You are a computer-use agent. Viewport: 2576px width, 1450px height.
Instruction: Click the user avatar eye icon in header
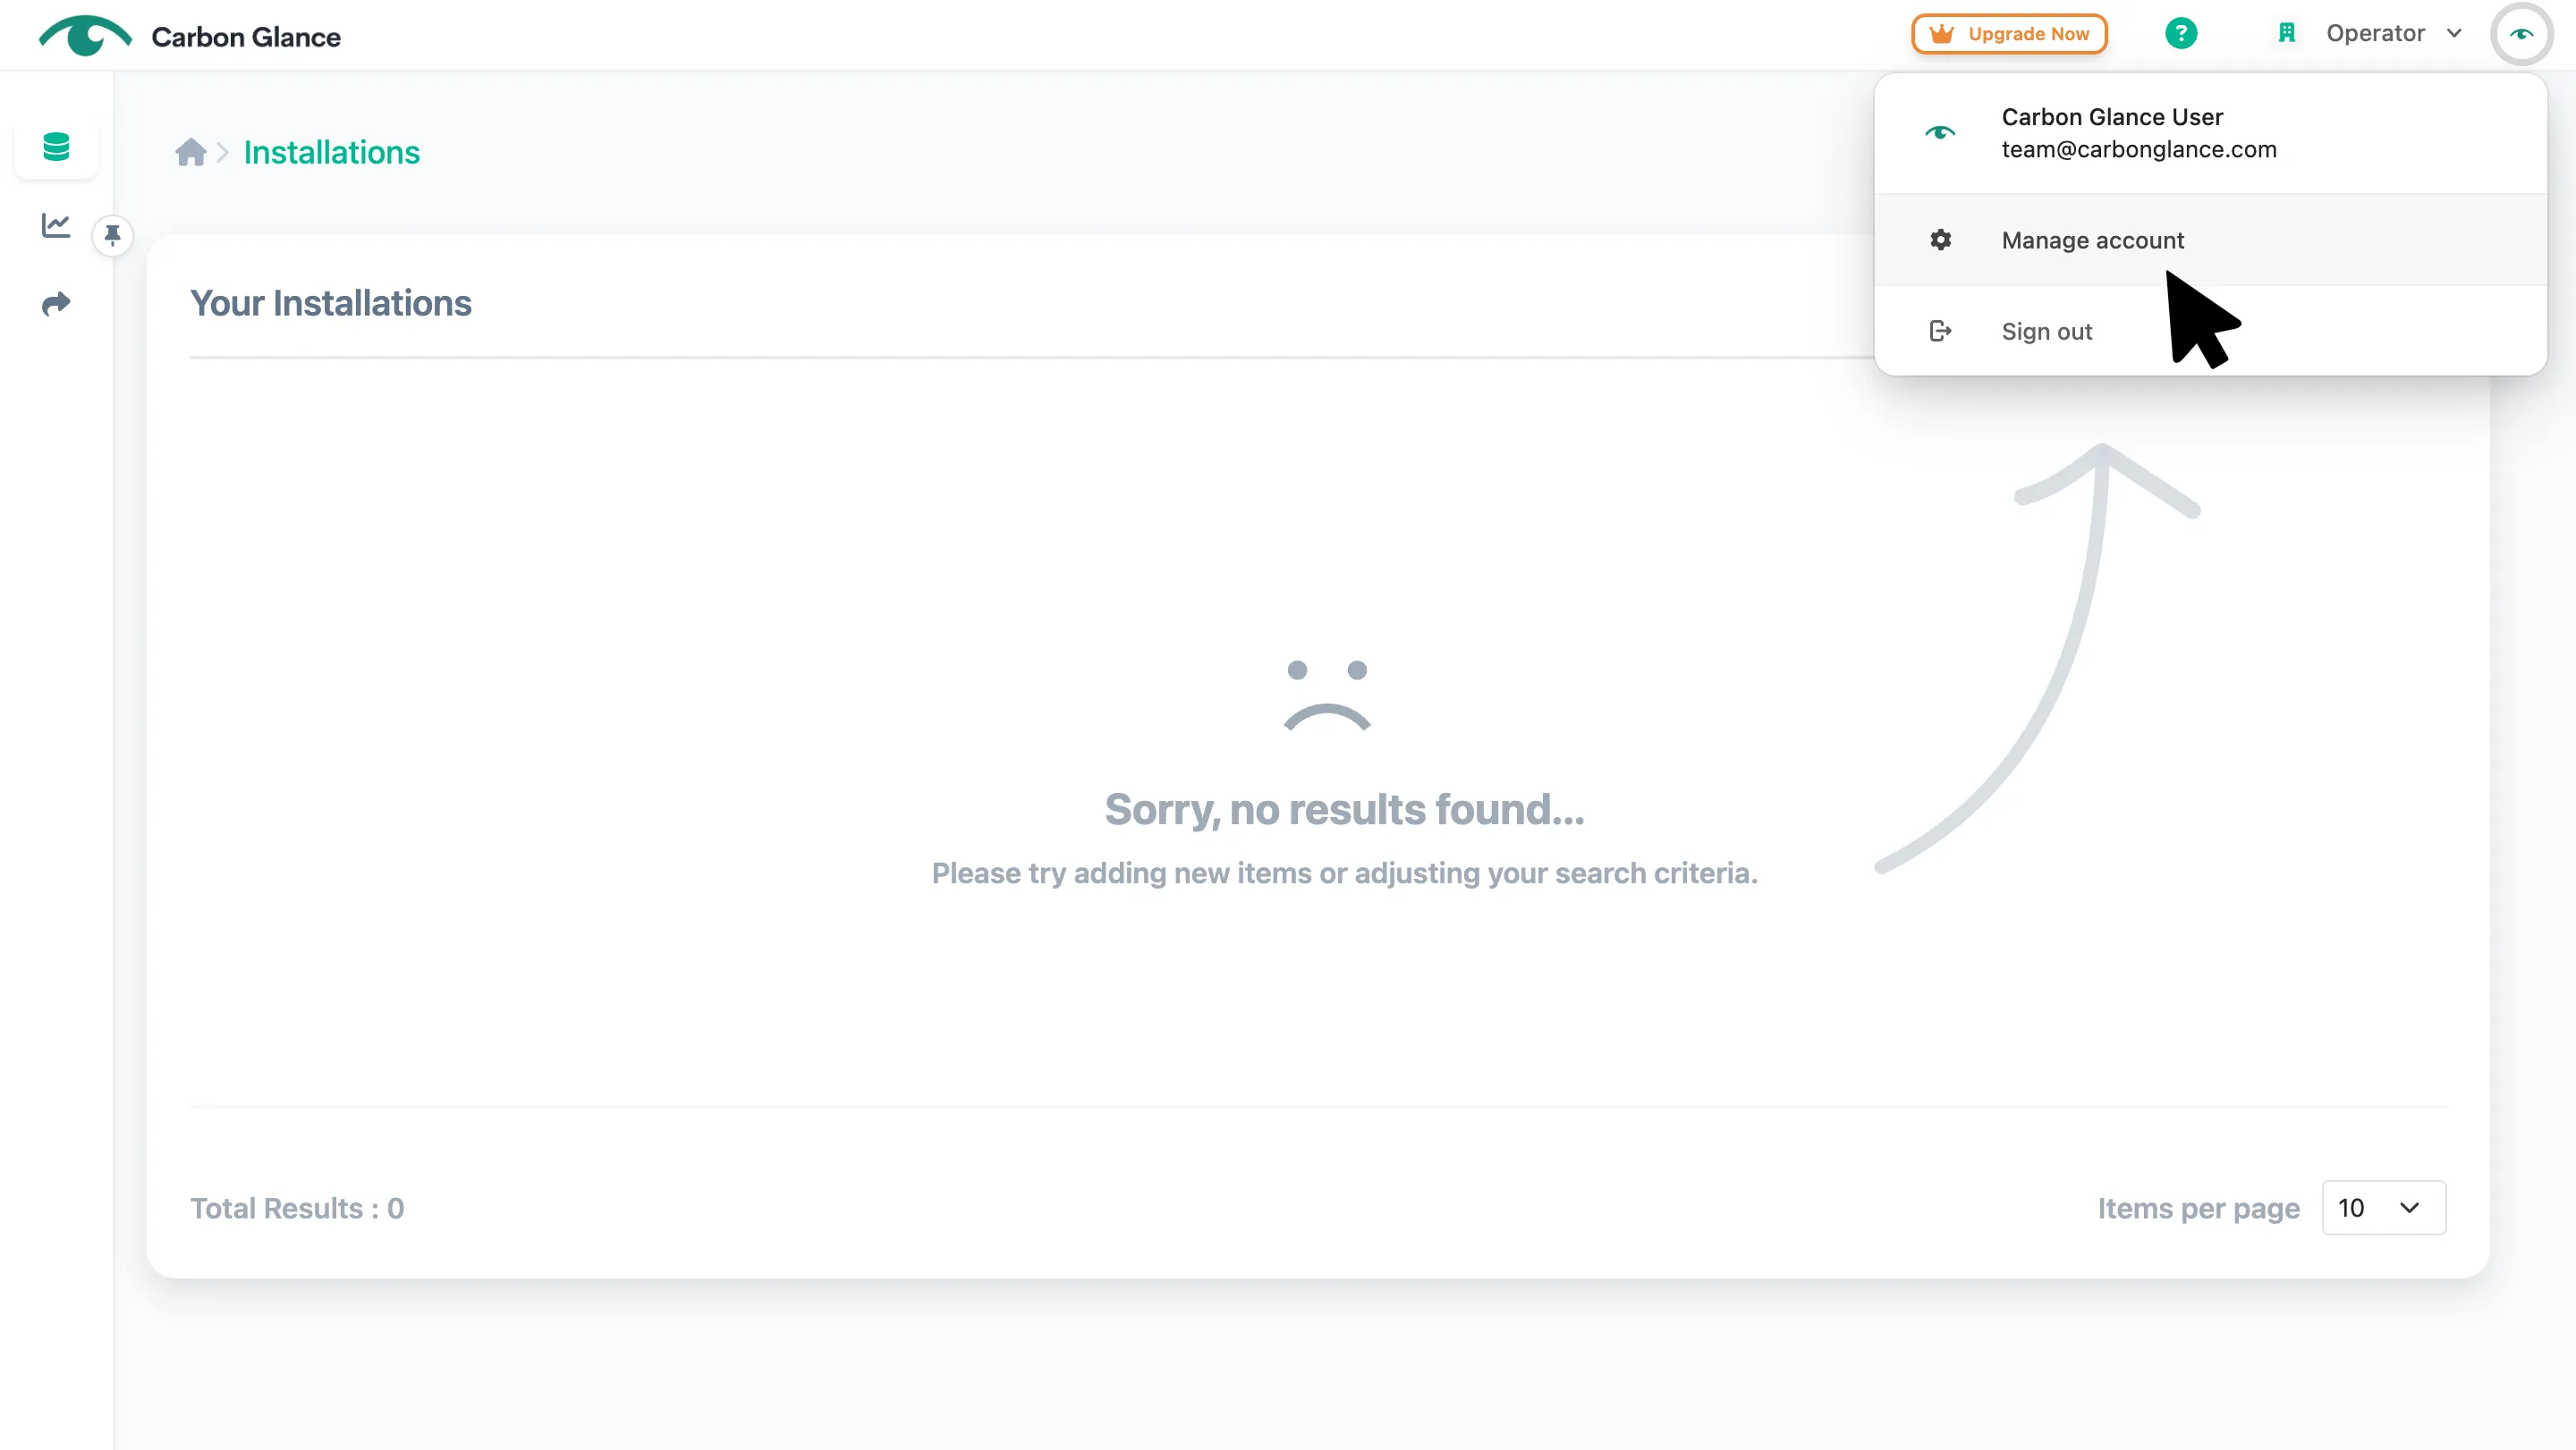pyautogui.click(x=2522, y=34)
